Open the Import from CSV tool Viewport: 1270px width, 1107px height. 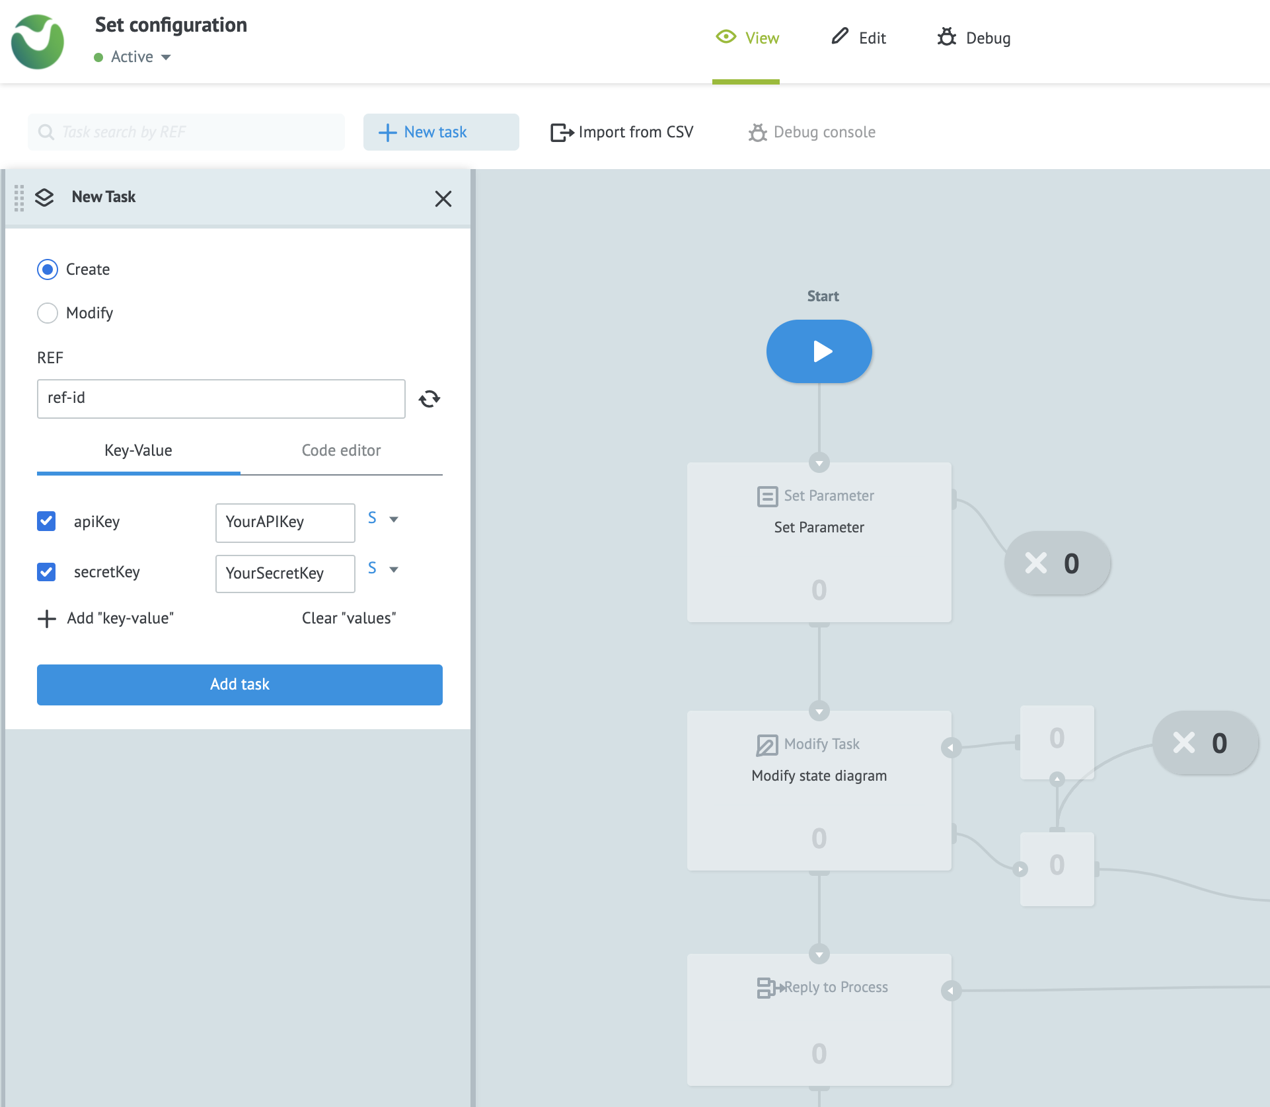pyautogui.click(x=621, y=131)
